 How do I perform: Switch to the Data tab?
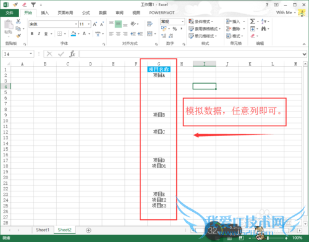[x=103, y=13]
